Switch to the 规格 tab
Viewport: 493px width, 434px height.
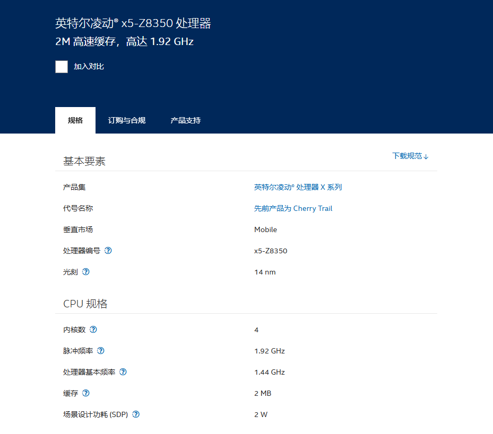click(75, 120)
